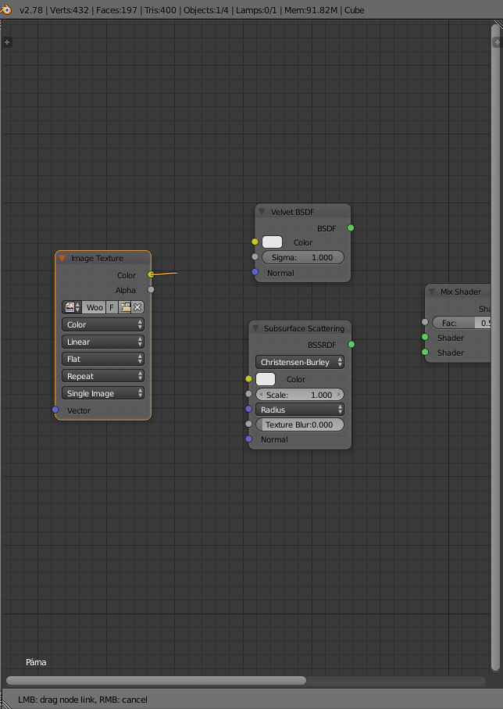The height and width of the screenshot is (709, 503).
Task: Collapse the Image Texture node
Action: 62,258
